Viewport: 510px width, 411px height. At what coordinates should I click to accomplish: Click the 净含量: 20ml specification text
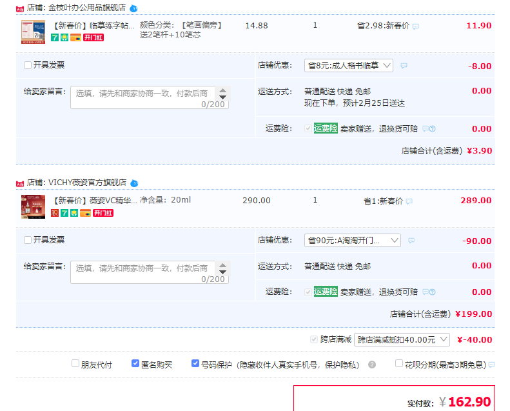click(165, 200)
